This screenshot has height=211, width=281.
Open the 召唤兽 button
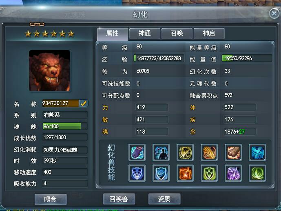tap(119, 199)
